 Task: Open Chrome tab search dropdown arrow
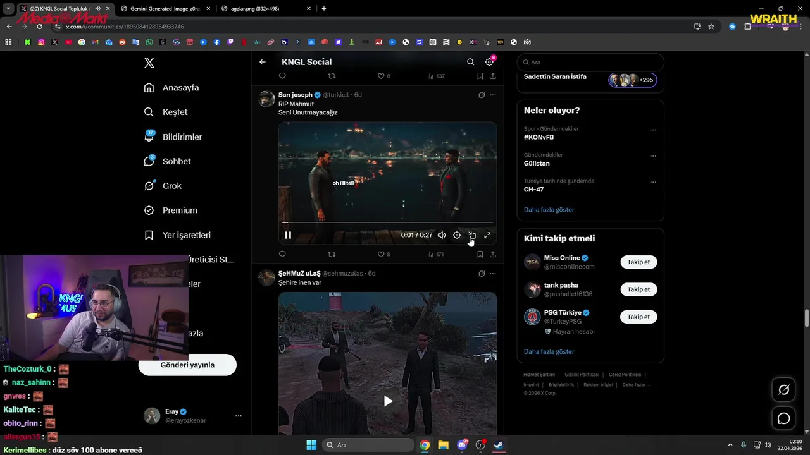(8, 9)
